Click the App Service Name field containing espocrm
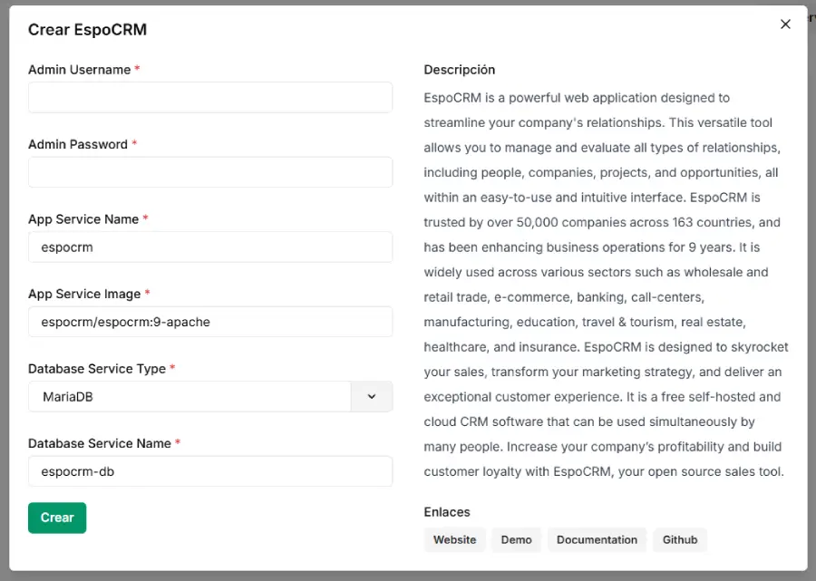Screen dimensions: 816x581 point(210,247)
